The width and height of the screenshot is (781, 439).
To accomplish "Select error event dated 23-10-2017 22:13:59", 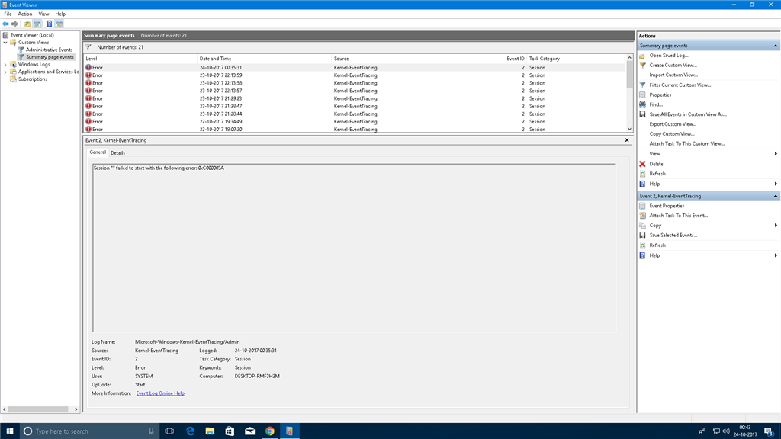I will click(x=354, y=75).
